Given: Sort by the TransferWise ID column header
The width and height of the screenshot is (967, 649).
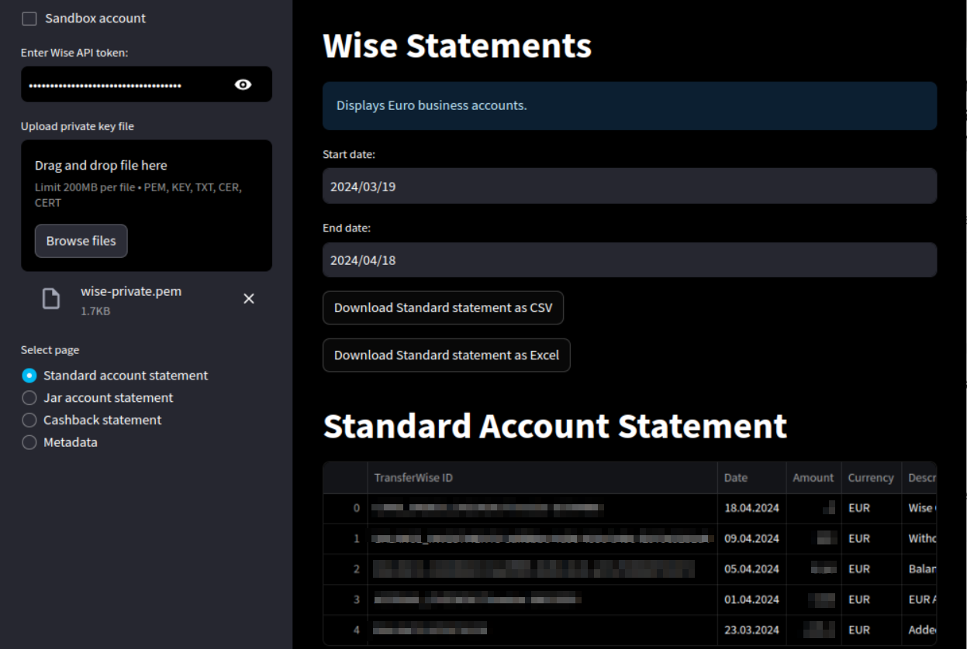Looking at the screenshot, I should (x=542, y=478).
